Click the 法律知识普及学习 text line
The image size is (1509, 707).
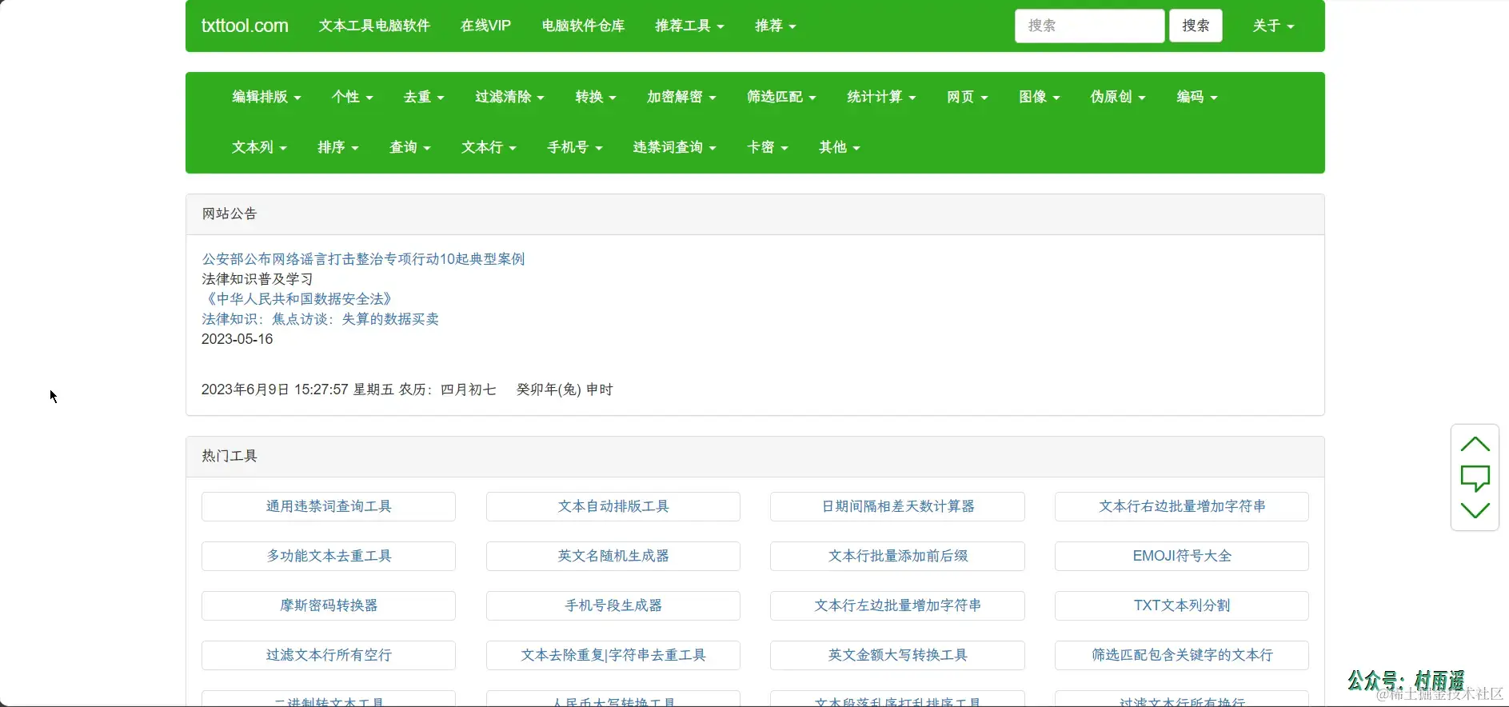pyautogui.click(x=257, y=279)
